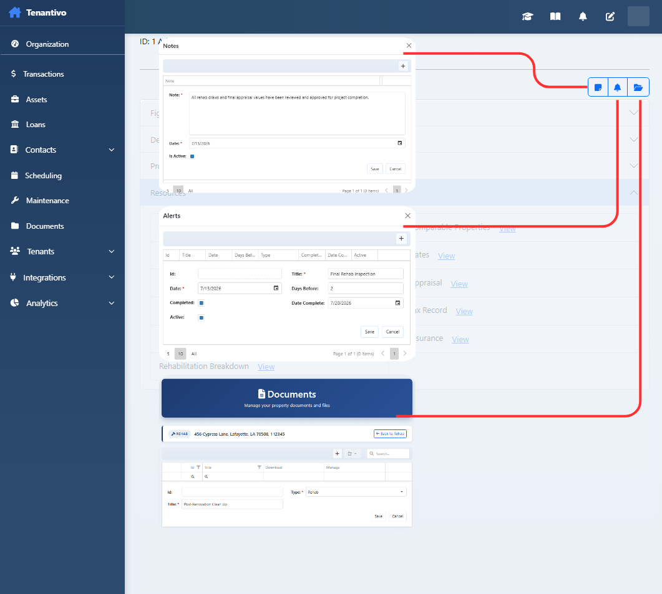Image resolution: width=662 pixels, height=594 pixels.
Task: Open the documents export dropdown
Action: [352, 454]
